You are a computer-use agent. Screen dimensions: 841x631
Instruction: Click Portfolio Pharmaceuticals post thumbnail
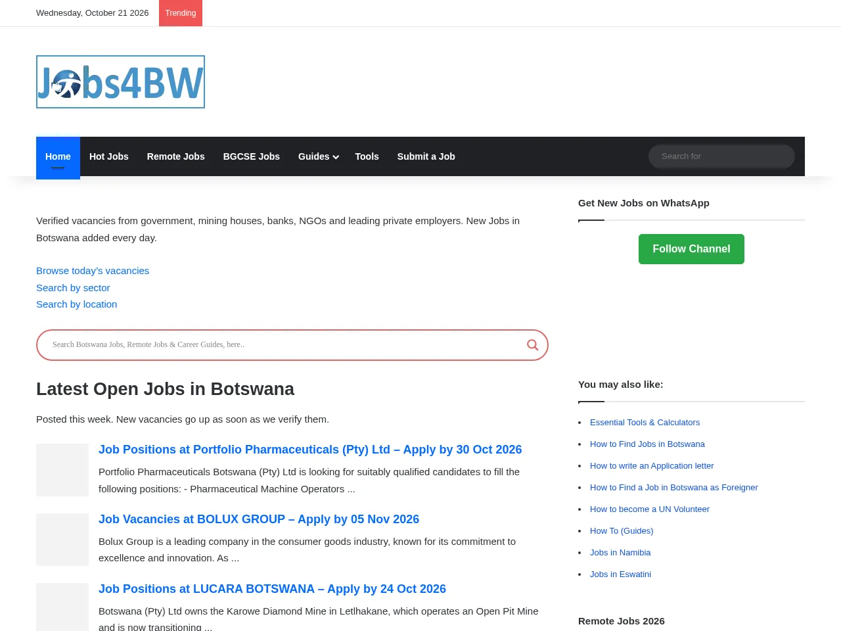pos(62,470)
